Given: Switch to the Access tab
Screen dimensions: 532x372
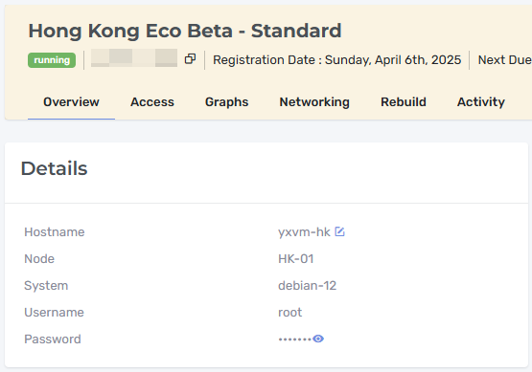Looking at the screenshot, I should click(x=152, y=102).
